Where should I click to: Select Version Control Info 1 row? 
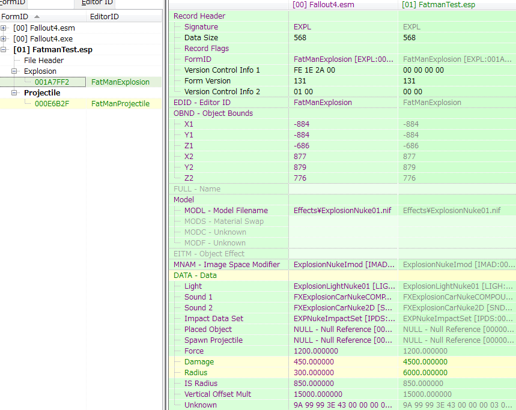tap(342, 70)
